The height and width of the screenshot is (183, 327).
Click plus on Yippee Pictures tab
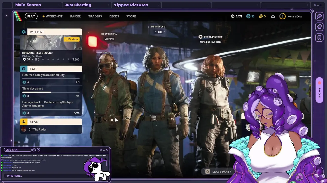[x=159, y=5]
